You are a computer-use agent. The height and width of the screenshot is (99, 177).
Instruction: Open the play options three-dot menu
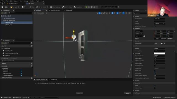click(x=97, y=7)
